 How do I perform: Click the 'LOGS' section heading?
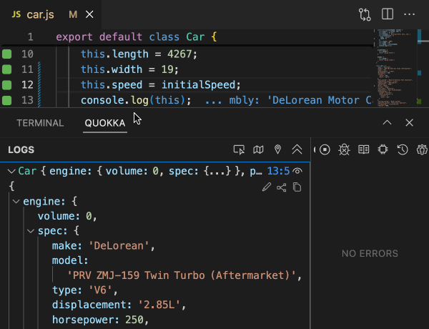[x=21, y=149]
